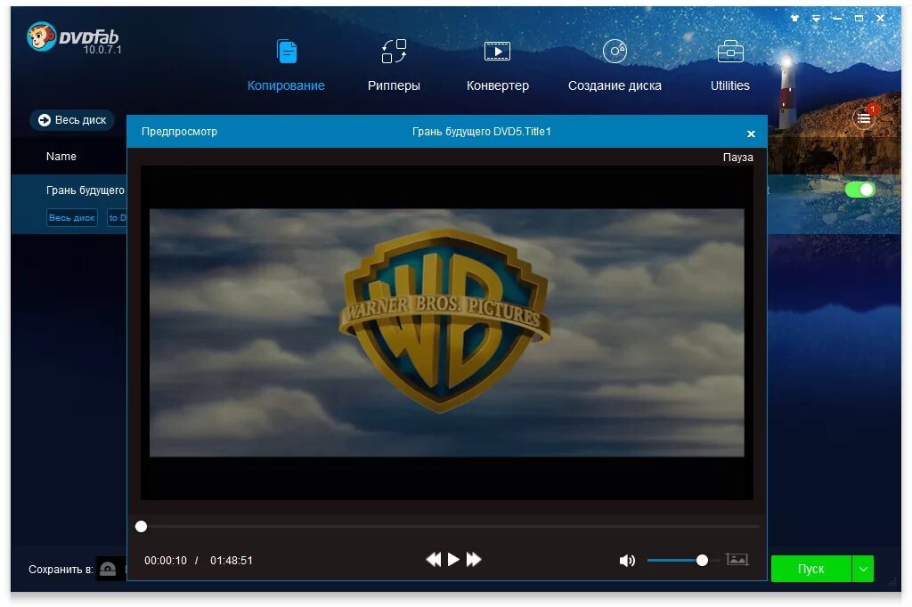
Task: Switch to the Конвертер tab label
Action: [497, 85]
